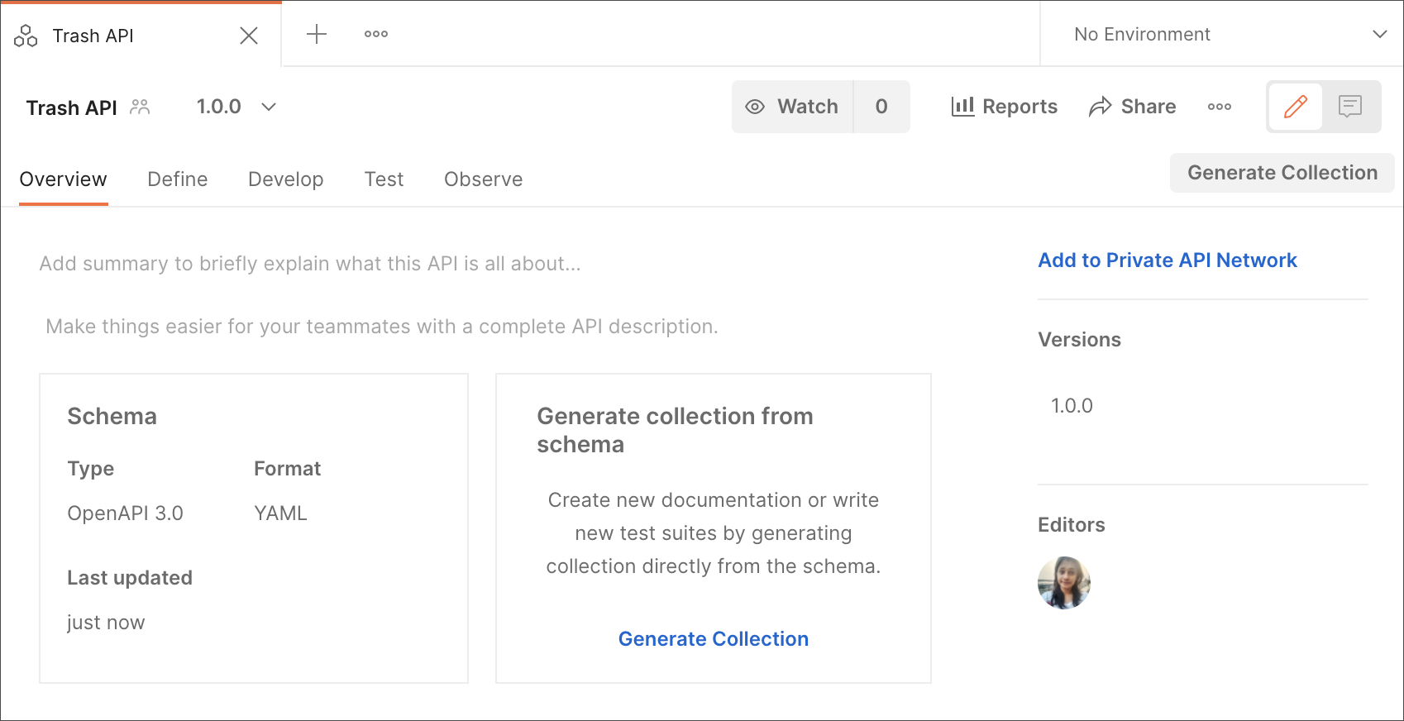This screenshot has width=1404, height=721.
Task: Click the summary placeholder field
Action: pyautogui.click(x=310, y=264)
